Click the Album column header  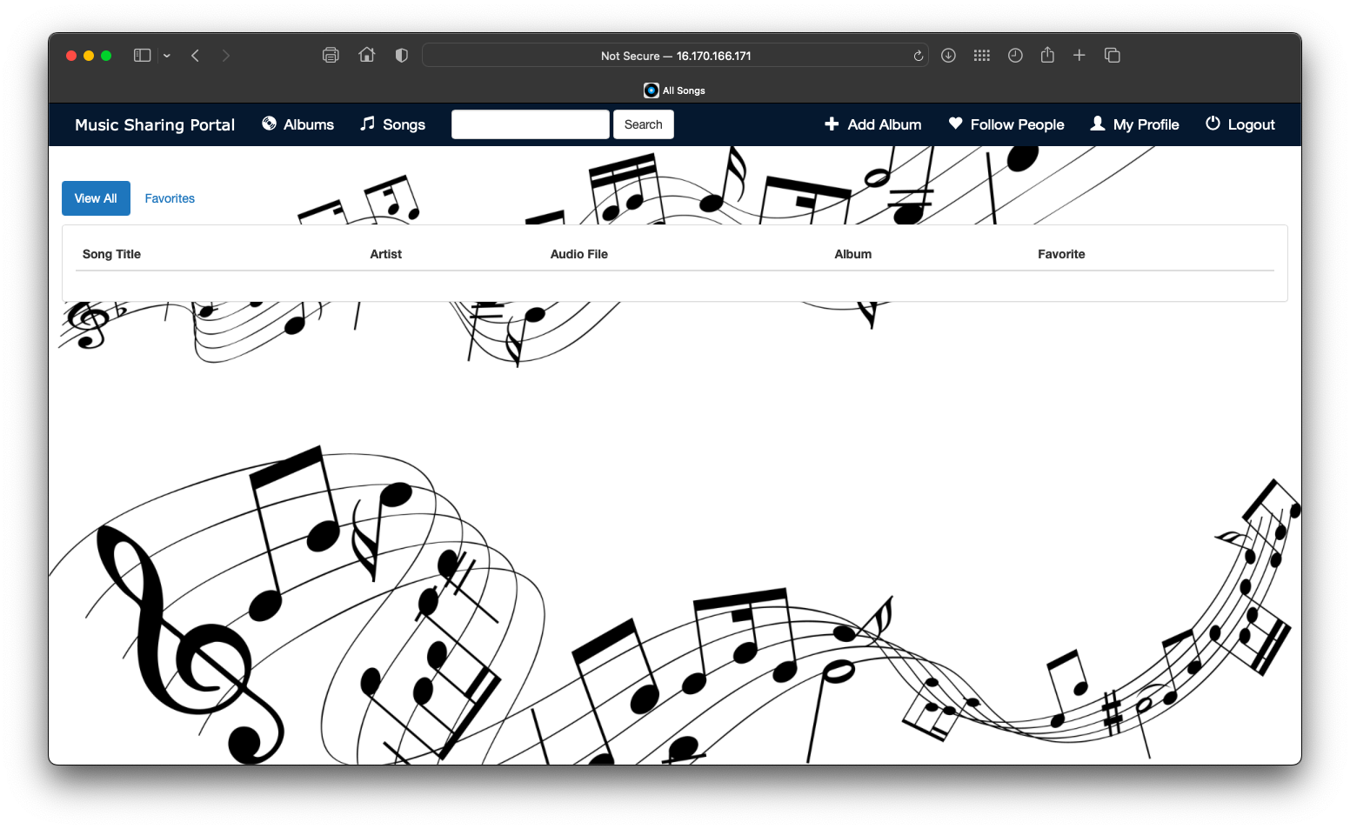(853, 254)
